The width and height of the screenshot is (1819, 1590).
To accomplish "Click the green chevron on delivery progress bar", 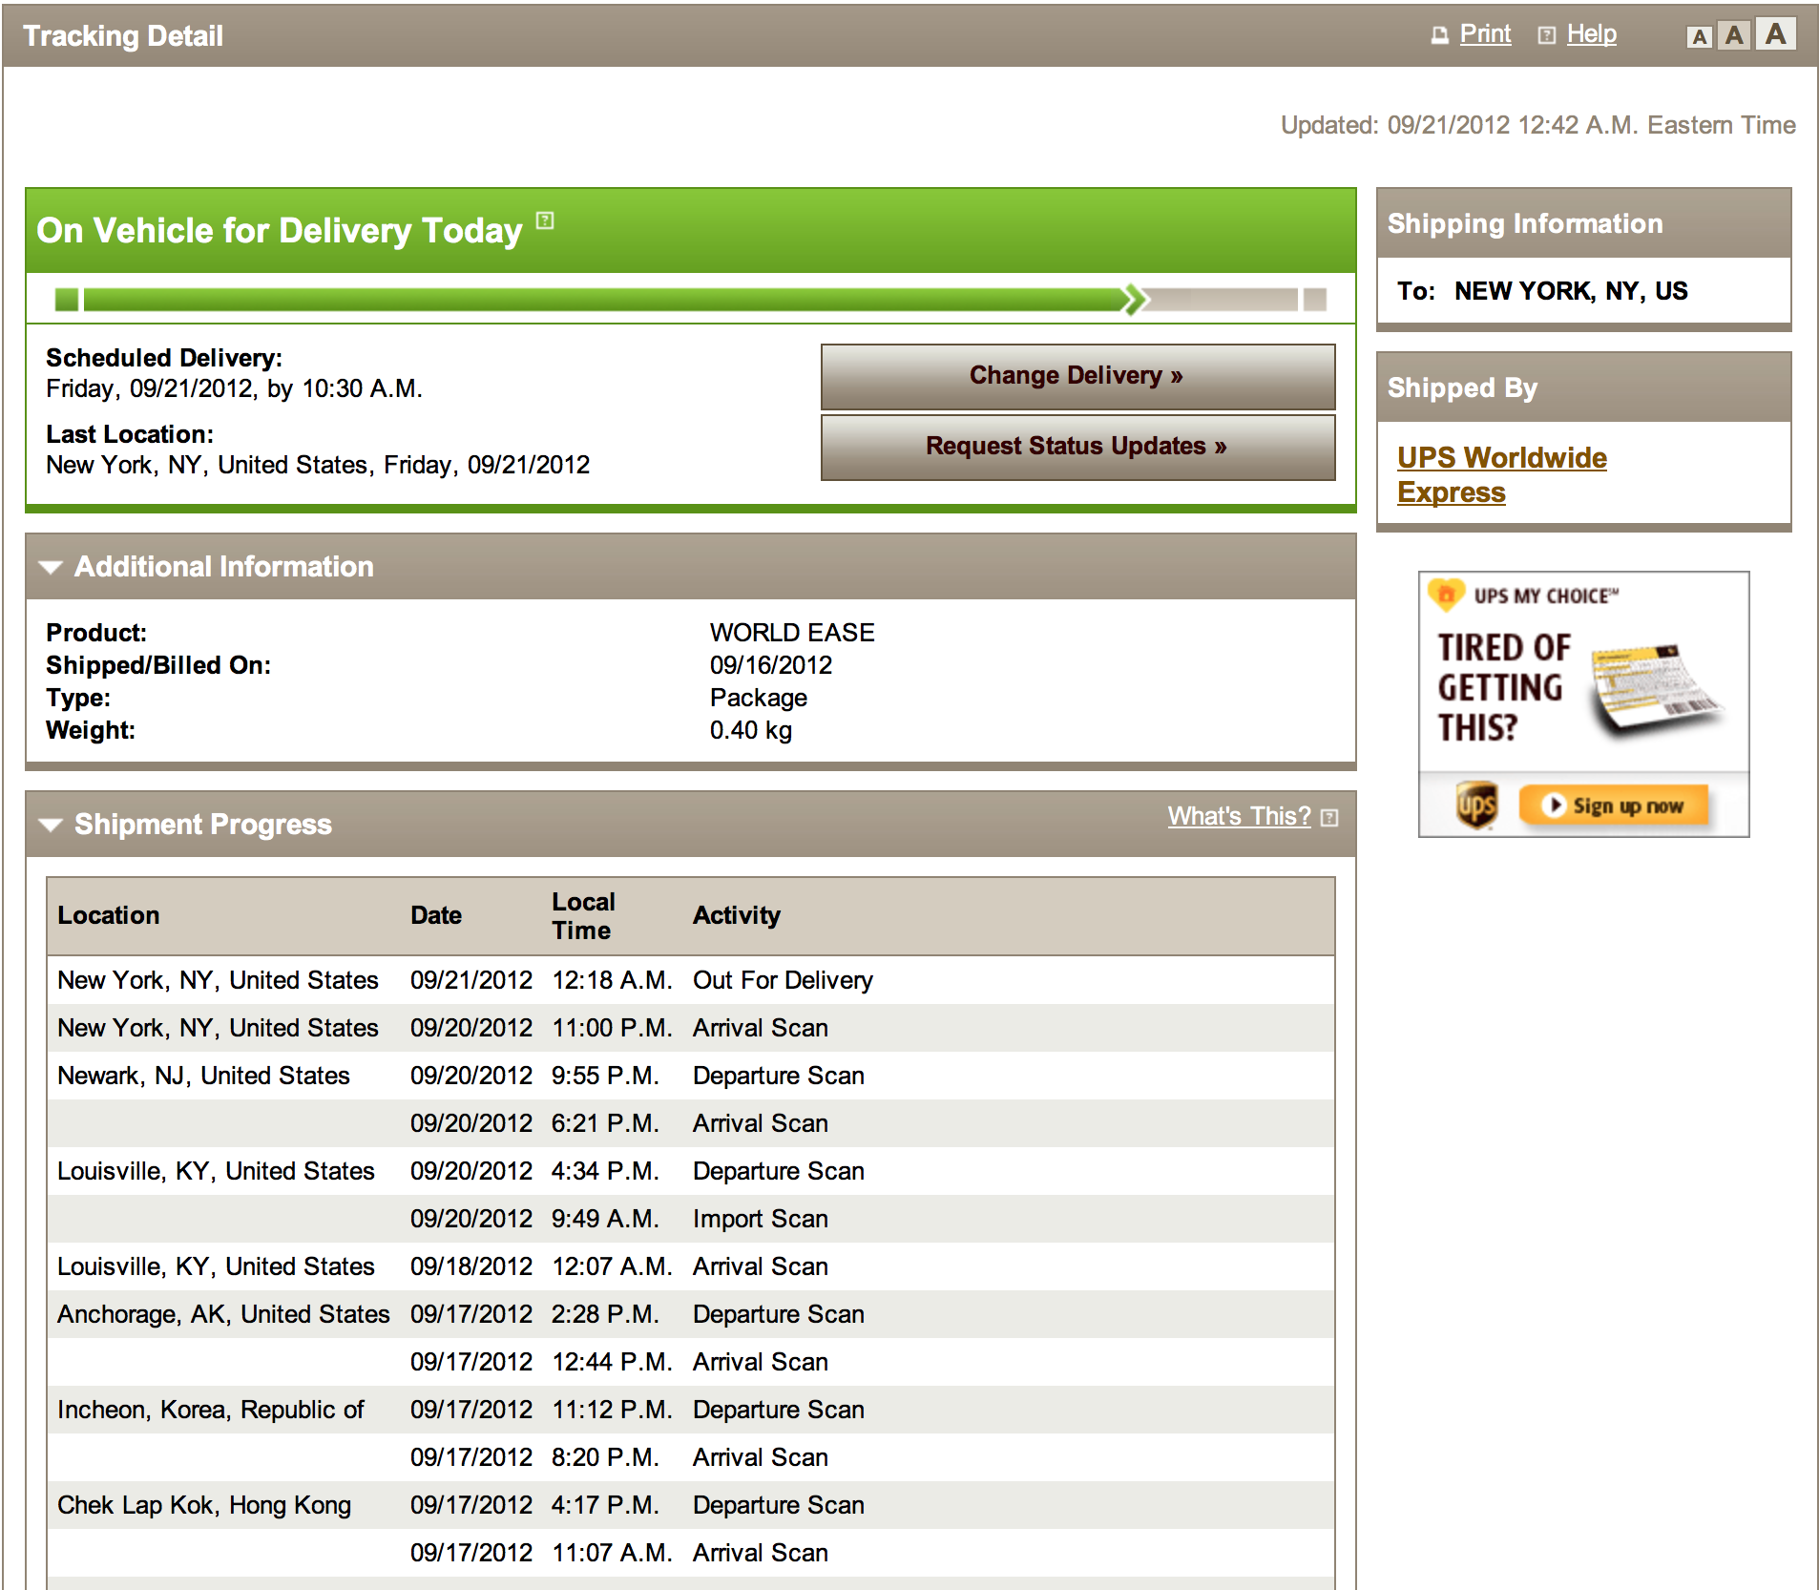I will 1135,300.
